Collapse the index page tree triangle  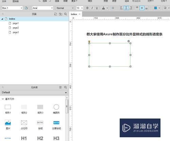coord(2,19)
